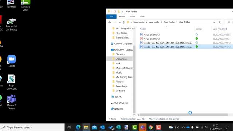Screen dimensions: 233x131
Task: Open the green Camtasia taskbar icon
Action: [x=134, y=127]
